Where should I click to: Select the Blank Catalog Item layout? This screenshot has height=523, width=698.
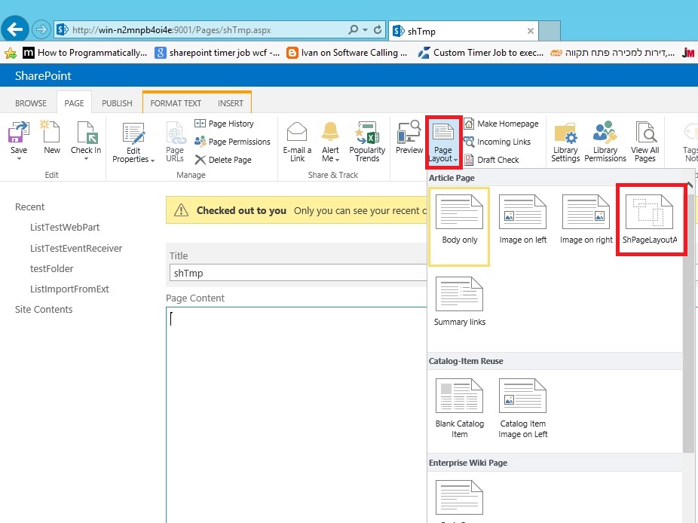pyautogui.click(x=459, y=408)
